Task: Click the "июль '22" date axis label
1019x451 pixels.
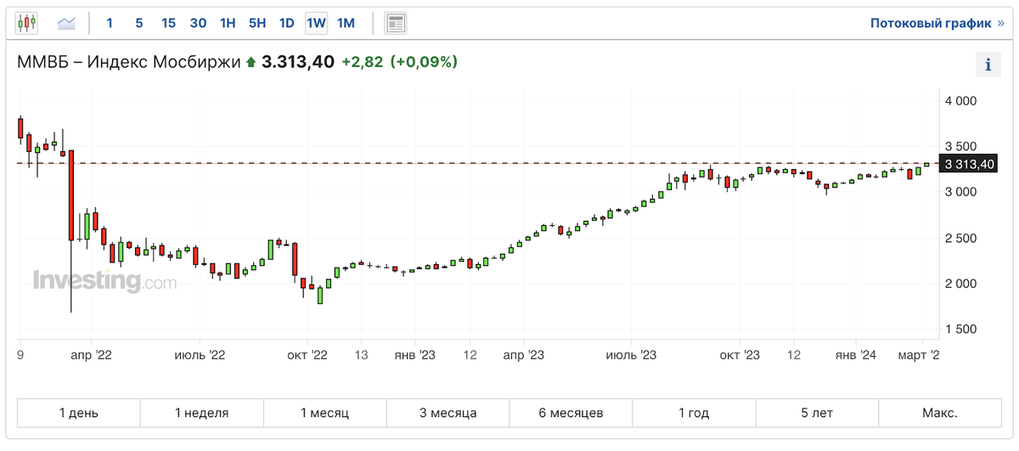Action: coord(200,355)
